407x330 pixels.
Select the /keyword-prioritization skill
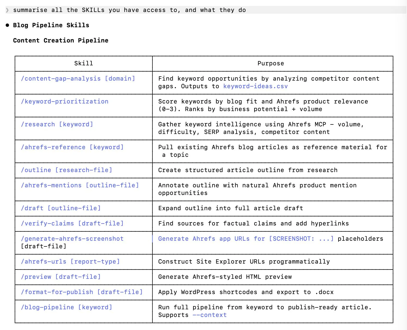coord(65,102)
